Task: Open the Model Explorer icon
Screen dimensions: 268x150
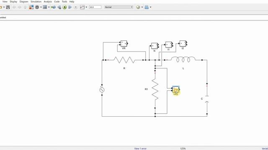Action: pos(45,7)
